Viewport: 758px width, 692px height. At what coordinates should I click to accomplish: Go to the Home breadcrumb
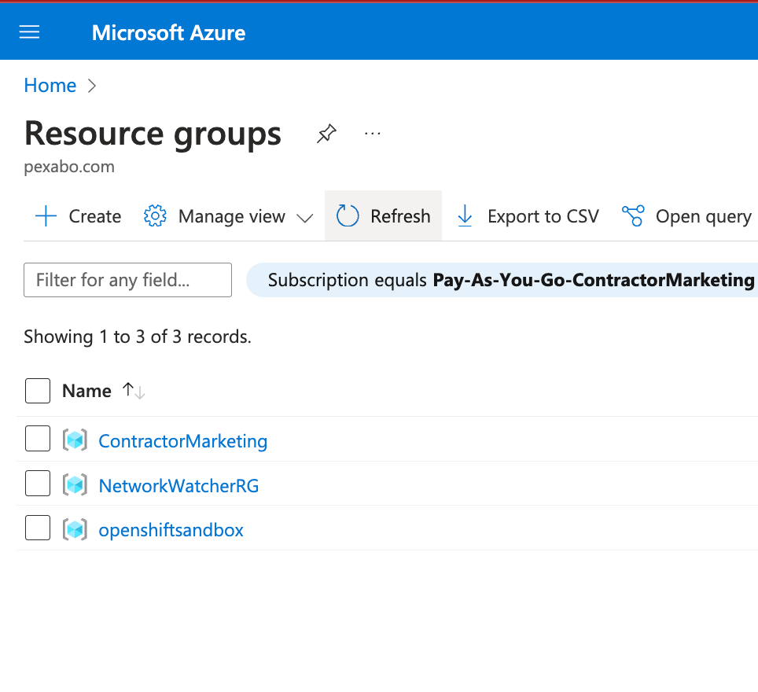(50, 86)
